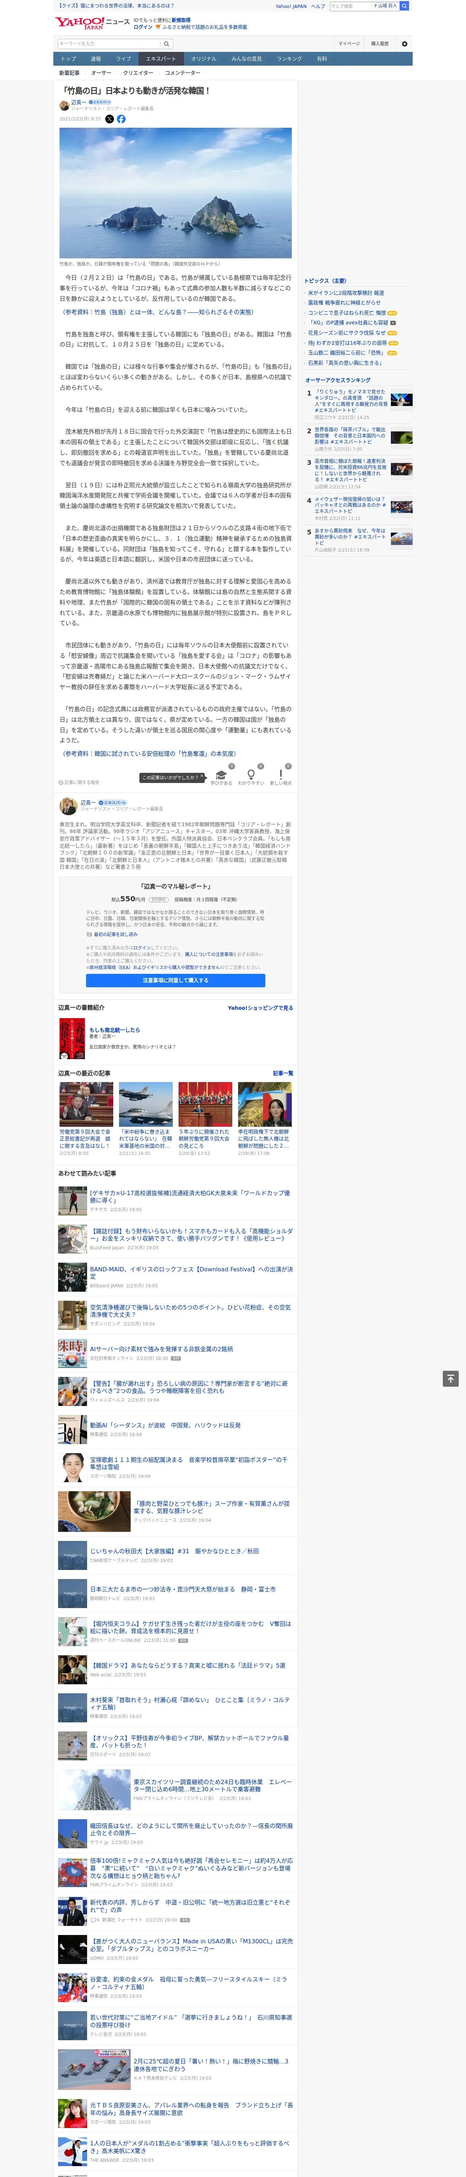Click the scroll-to-top arrow button

pos(451,1378)
